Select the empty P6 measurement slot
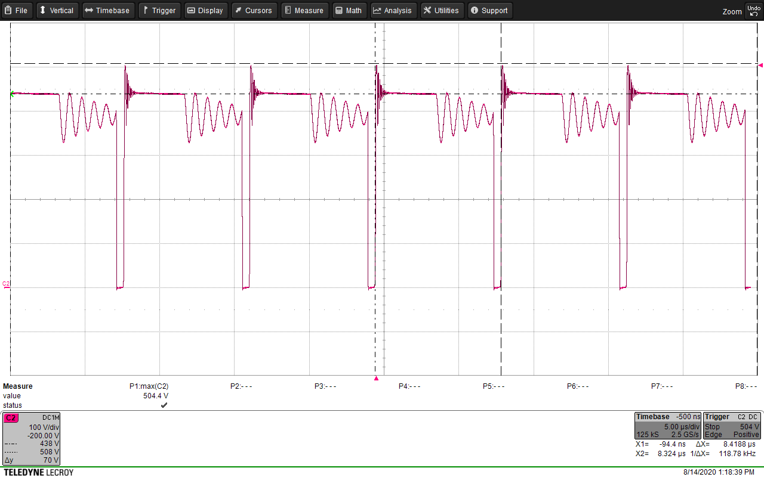 click(x=578, y=386)
